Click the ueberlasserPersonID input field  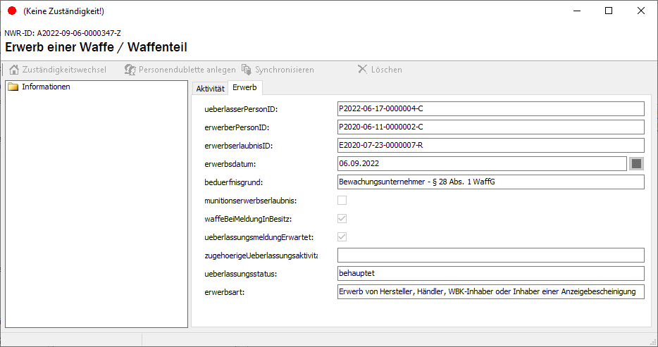coord(490,109)
